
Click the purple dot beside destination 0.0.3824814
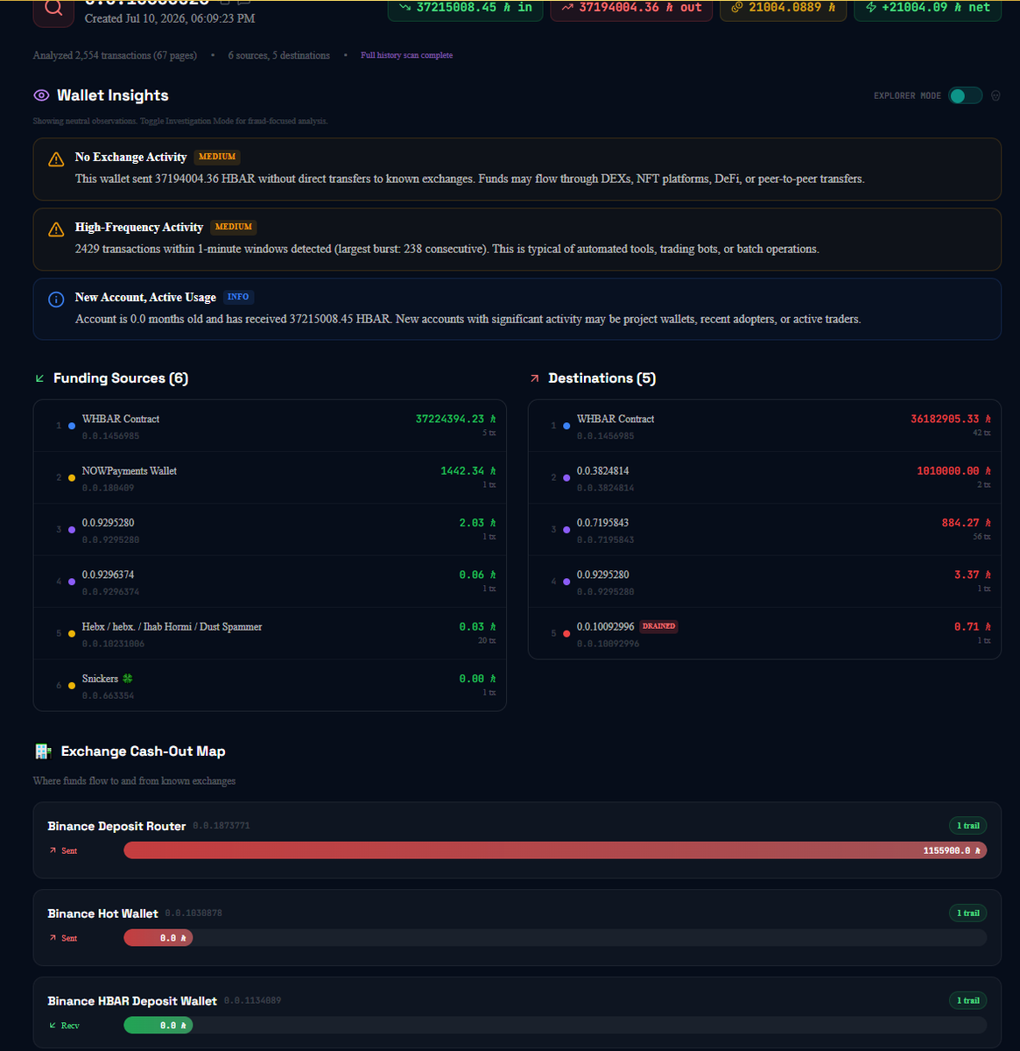(566, 477)
